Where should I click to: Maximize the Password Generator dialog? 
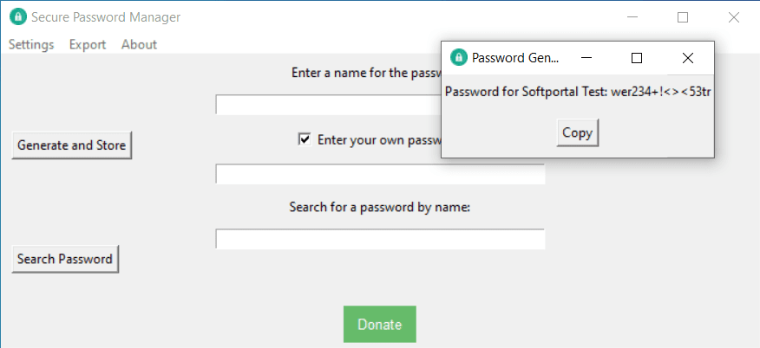637,58
